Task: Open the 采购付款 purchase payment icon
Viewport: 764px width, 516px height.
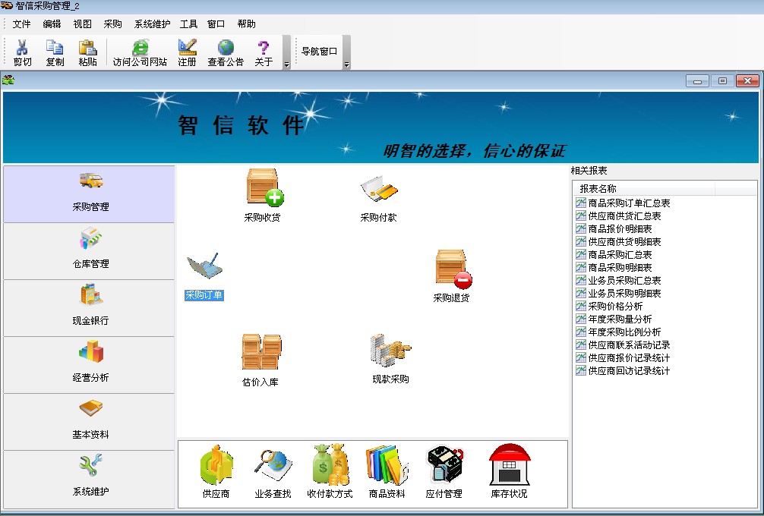Action: tap(378, 190)
